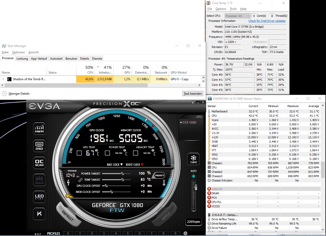Open the OSD settings button
The width and height of the screenshot is (326, 236).
[39, 146]
